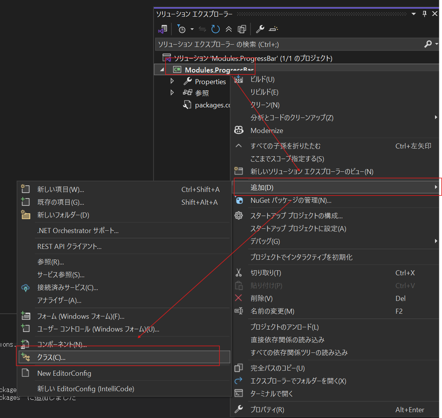Click the magnifier search icon
This screenshot has height=418, width=442.
[x=428, y=44]
